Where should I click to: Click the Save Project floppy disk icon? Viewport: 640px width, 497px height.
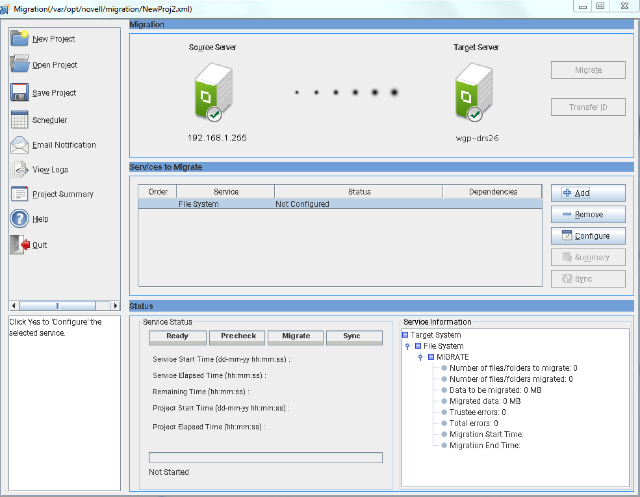click(x=19, y=92)
